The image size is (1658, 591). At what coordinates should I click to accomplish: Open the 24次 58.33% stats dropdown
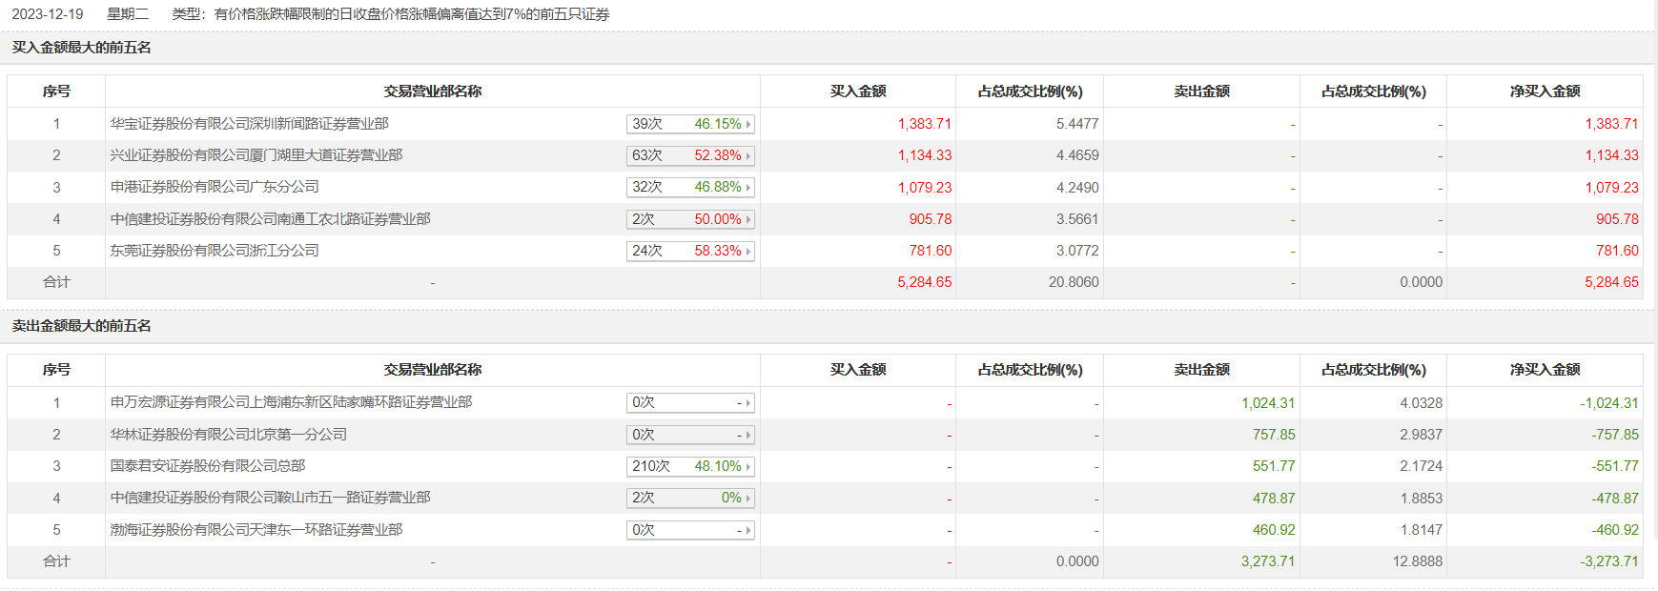690,251
